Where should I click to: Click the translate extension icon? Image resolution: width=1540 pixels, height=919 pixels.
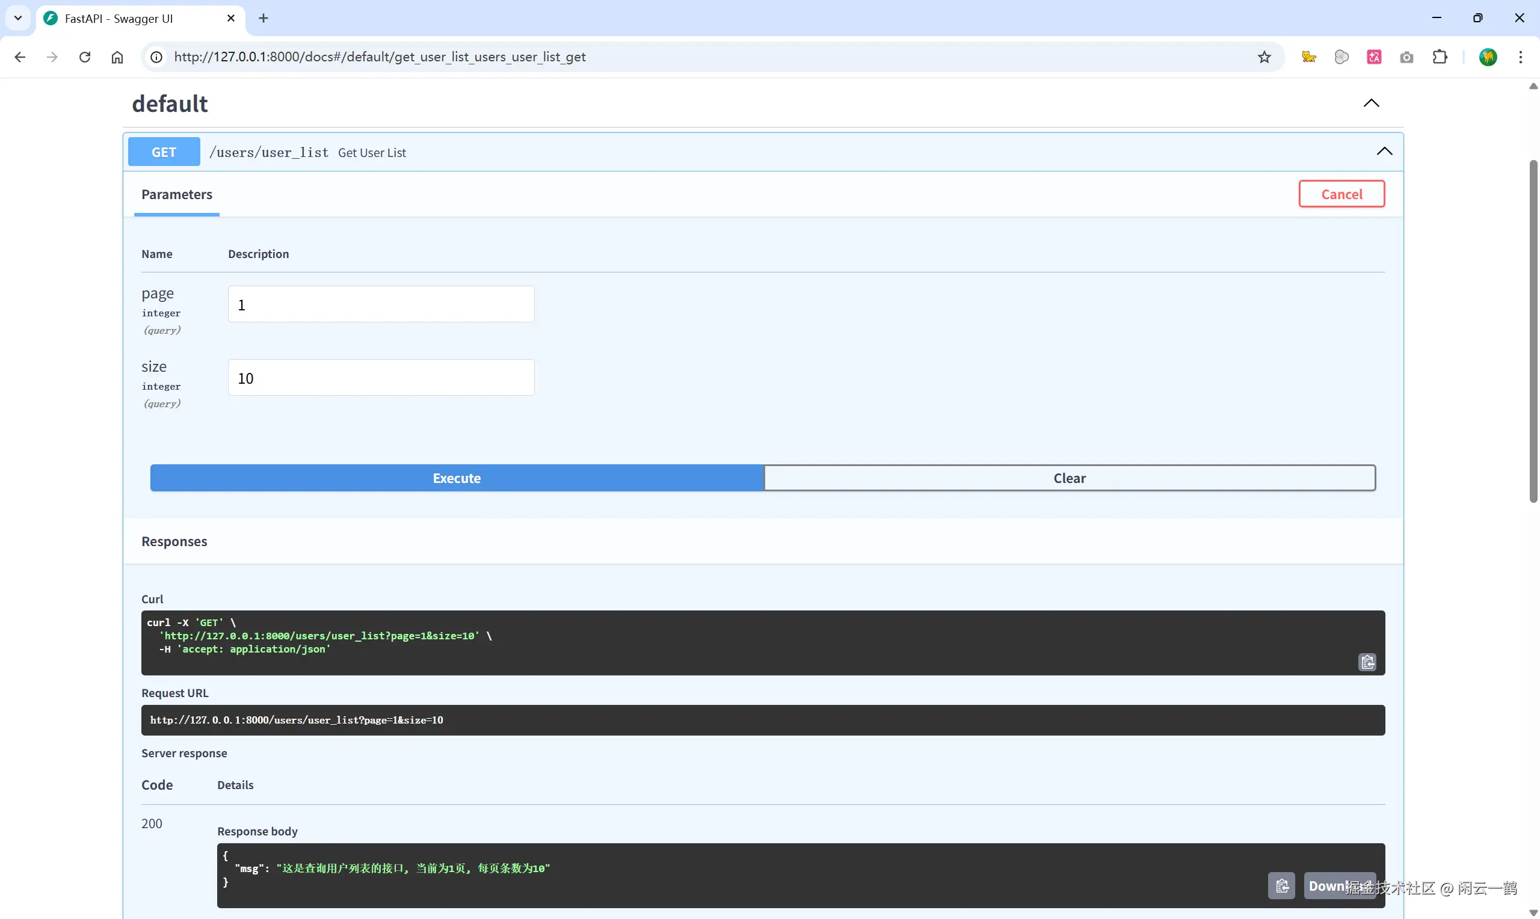click(x=1374, y=57)
